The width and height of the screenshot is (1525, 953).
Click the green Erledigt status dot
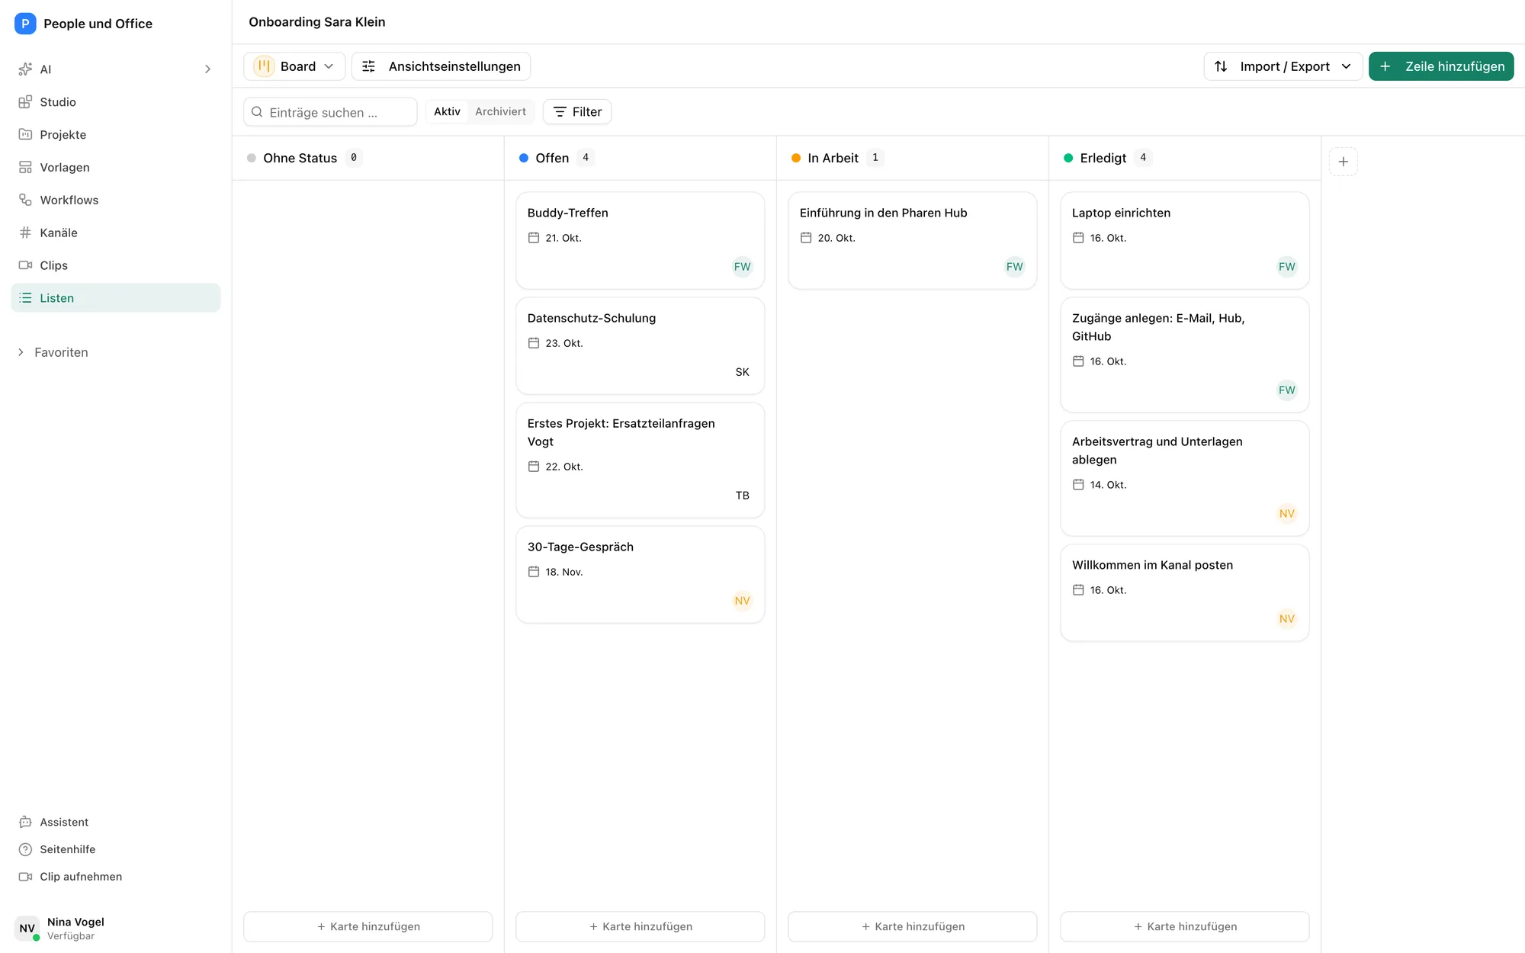click(x=1068, y=159)
